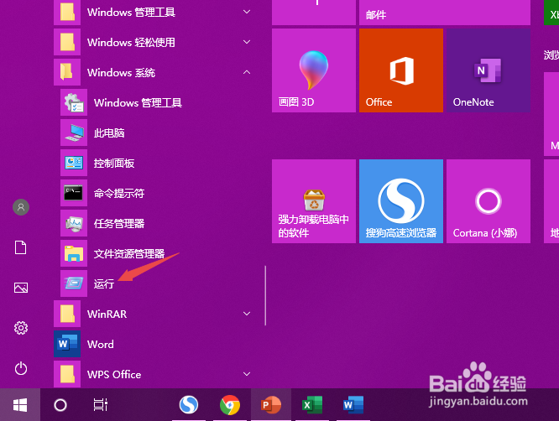Open Pictures from the start sidebar

click(21, 288)
